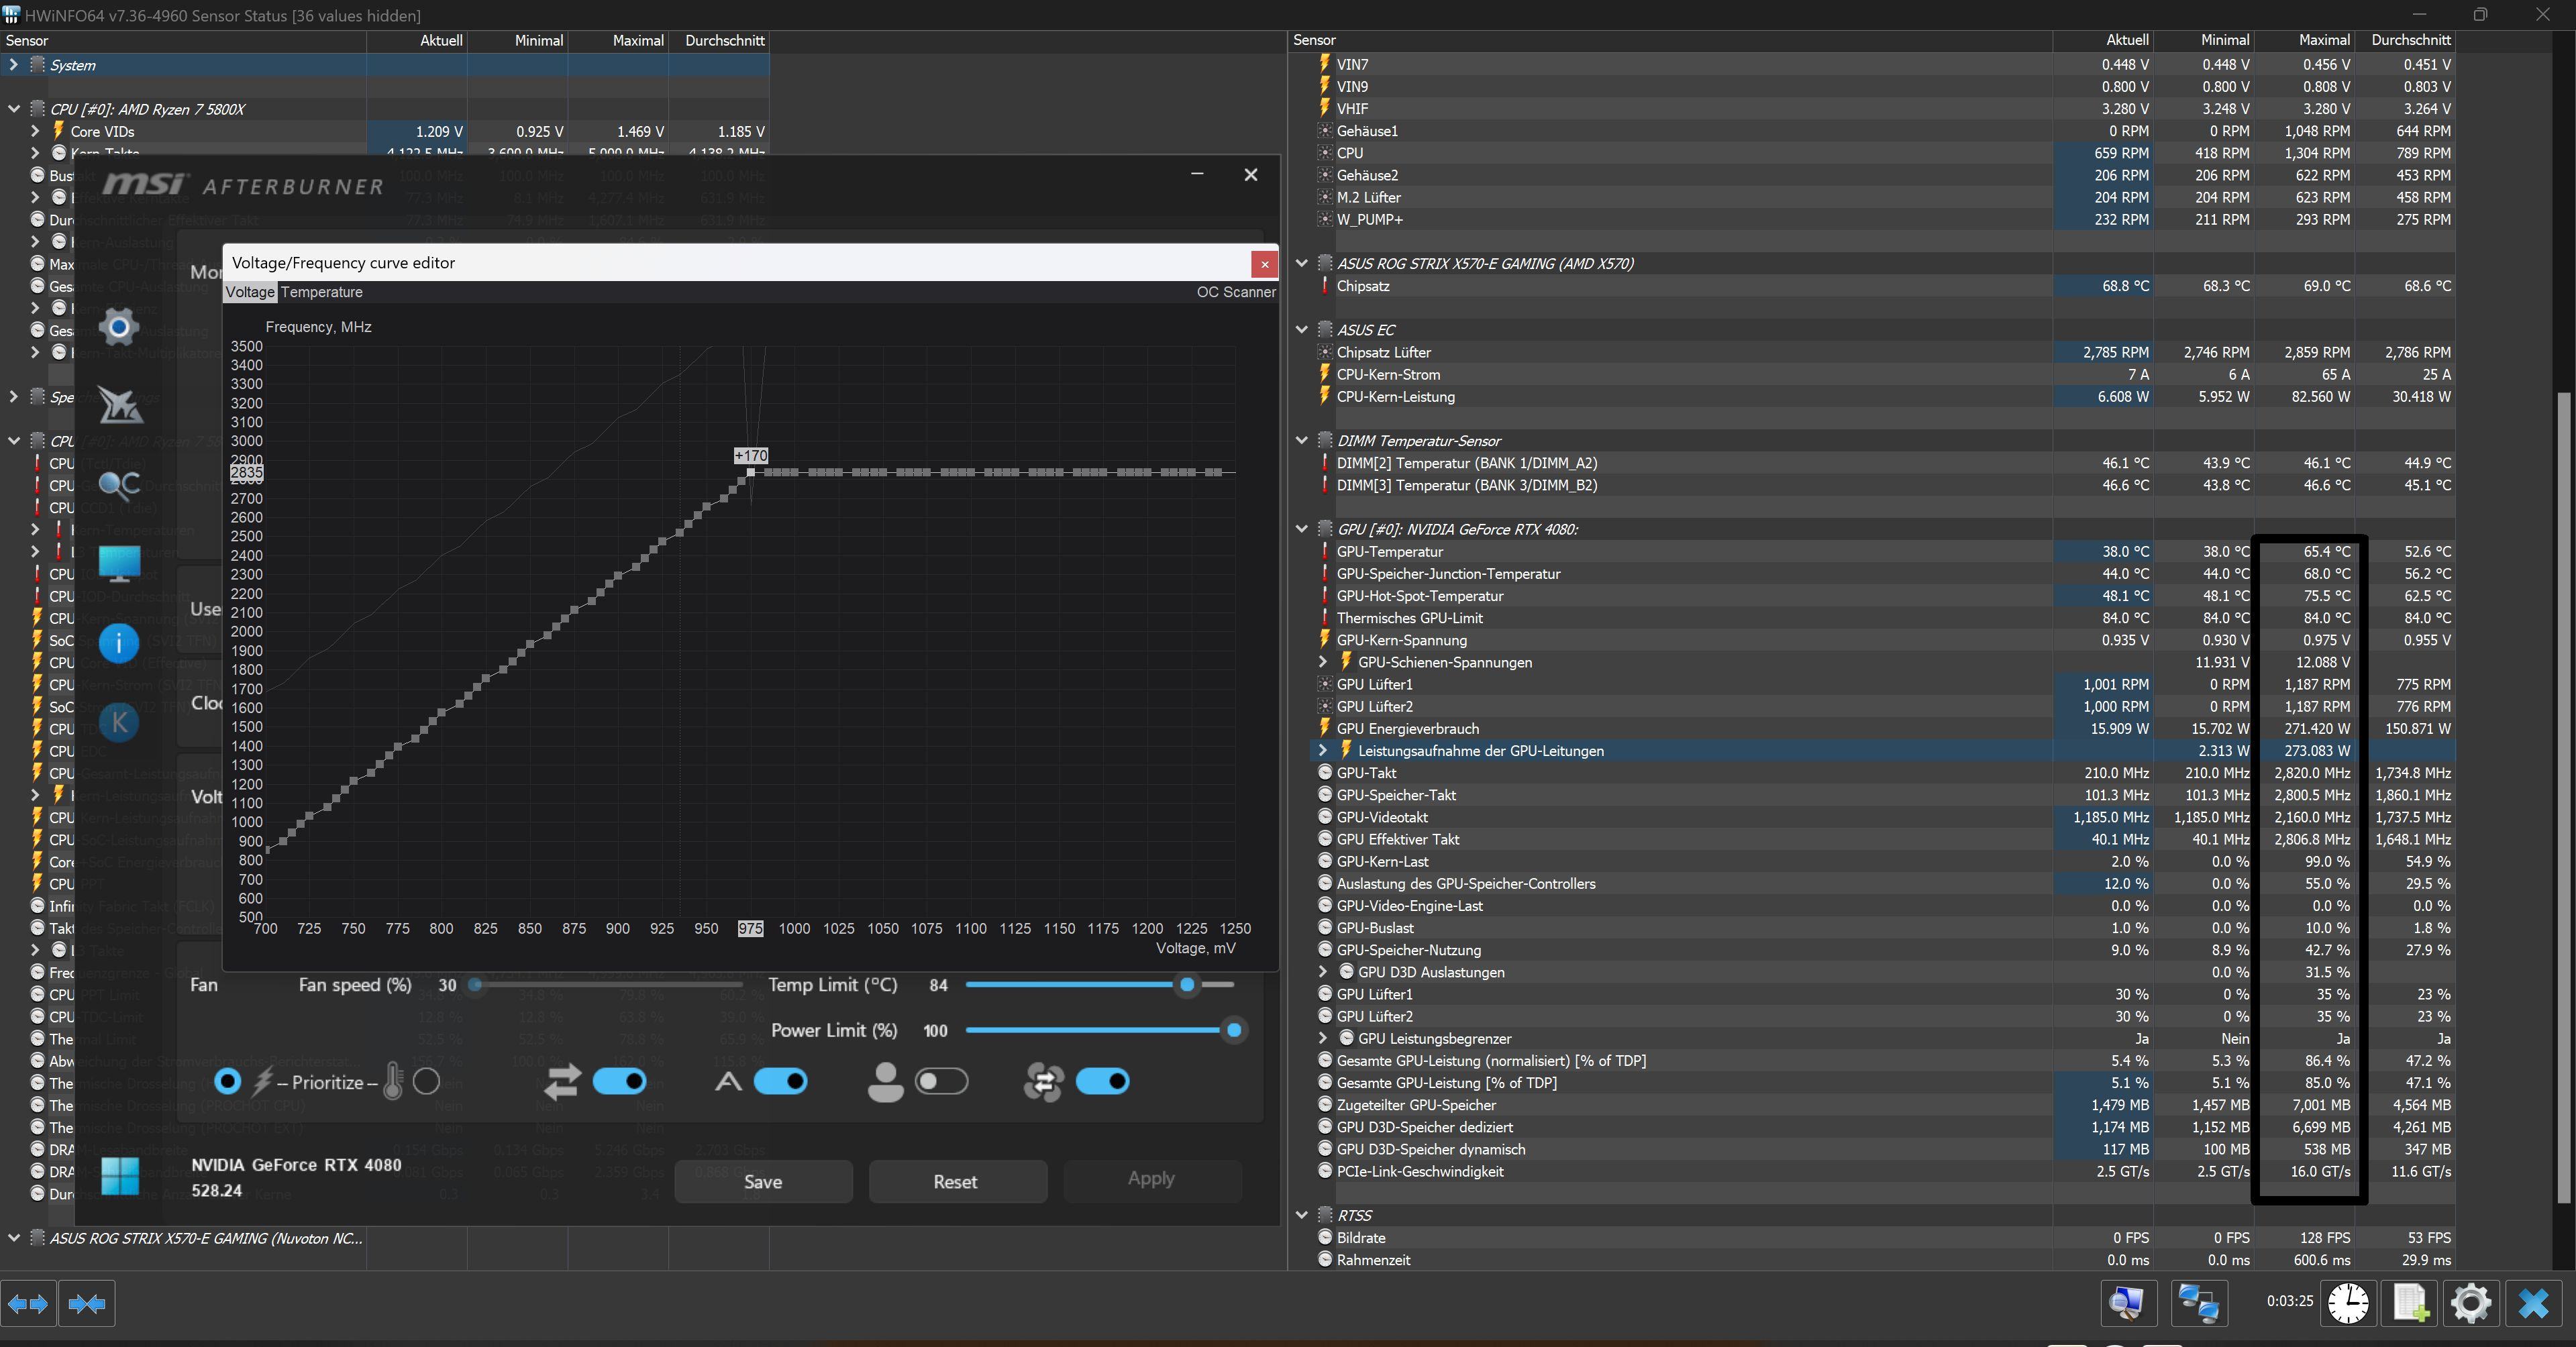The width and height of the screenshot is (2576, 1347).
Task: Expand GPU-Schienen-Spannungen row
Action: [1323, 661]
